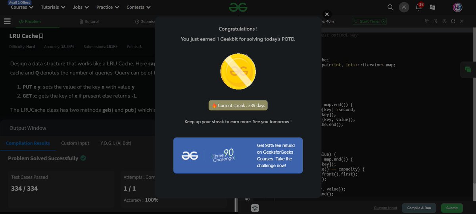This screenshot has height=214, width=476.
Task: Enter fullscreen editor mode
Action: (x=462, y=21)
